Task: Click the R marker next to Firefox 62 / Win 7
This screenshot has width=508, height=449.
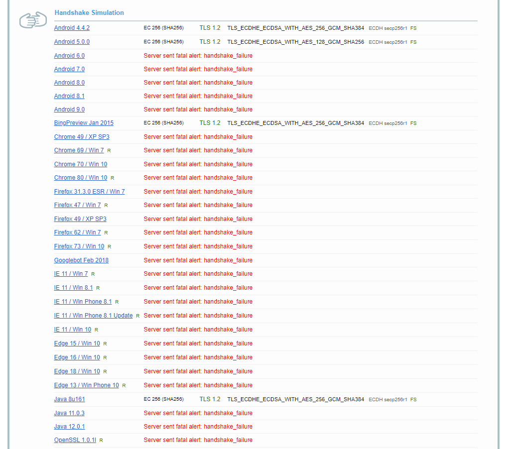Action: [106, 233]
